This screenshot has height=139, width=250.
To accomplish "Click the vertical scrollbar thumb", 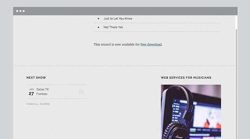I will point(236,84).
